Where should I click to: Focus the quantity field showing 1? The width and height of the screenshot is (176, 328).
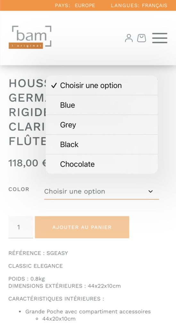click(x=21, y=227)
